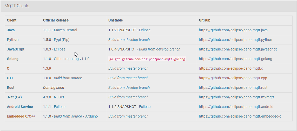Image resolution: width=297 pixels, height=131 pixels.
Task: Click the paho.mqtt.embedded-c GitHub URL
Action: (240, 116)
